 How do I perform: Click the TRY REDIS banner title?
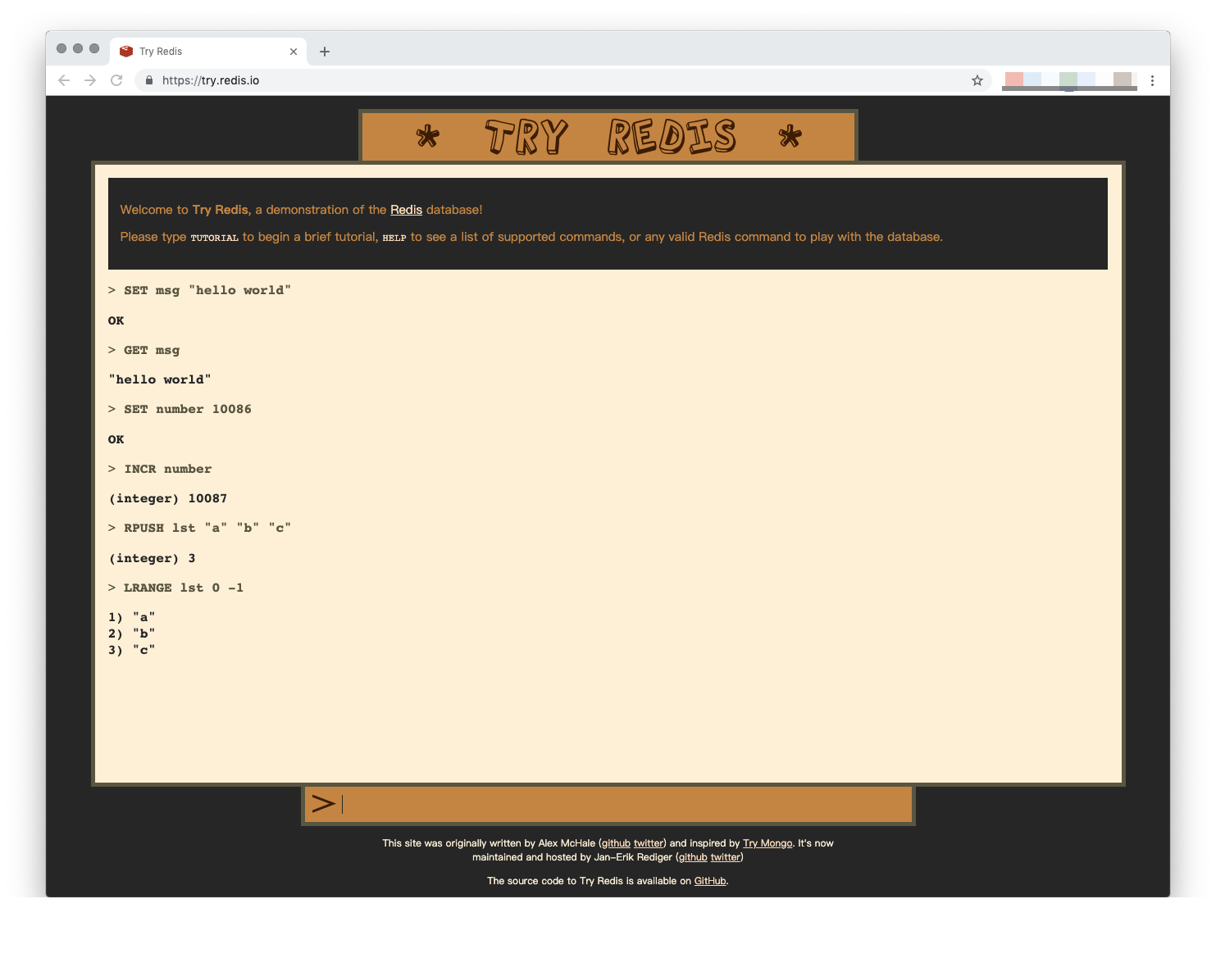tap(608, 136)
